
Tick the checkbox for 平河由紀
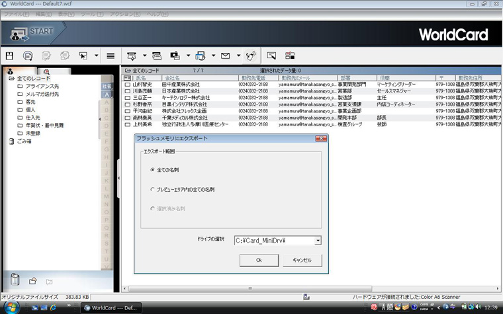click(127, 111)
